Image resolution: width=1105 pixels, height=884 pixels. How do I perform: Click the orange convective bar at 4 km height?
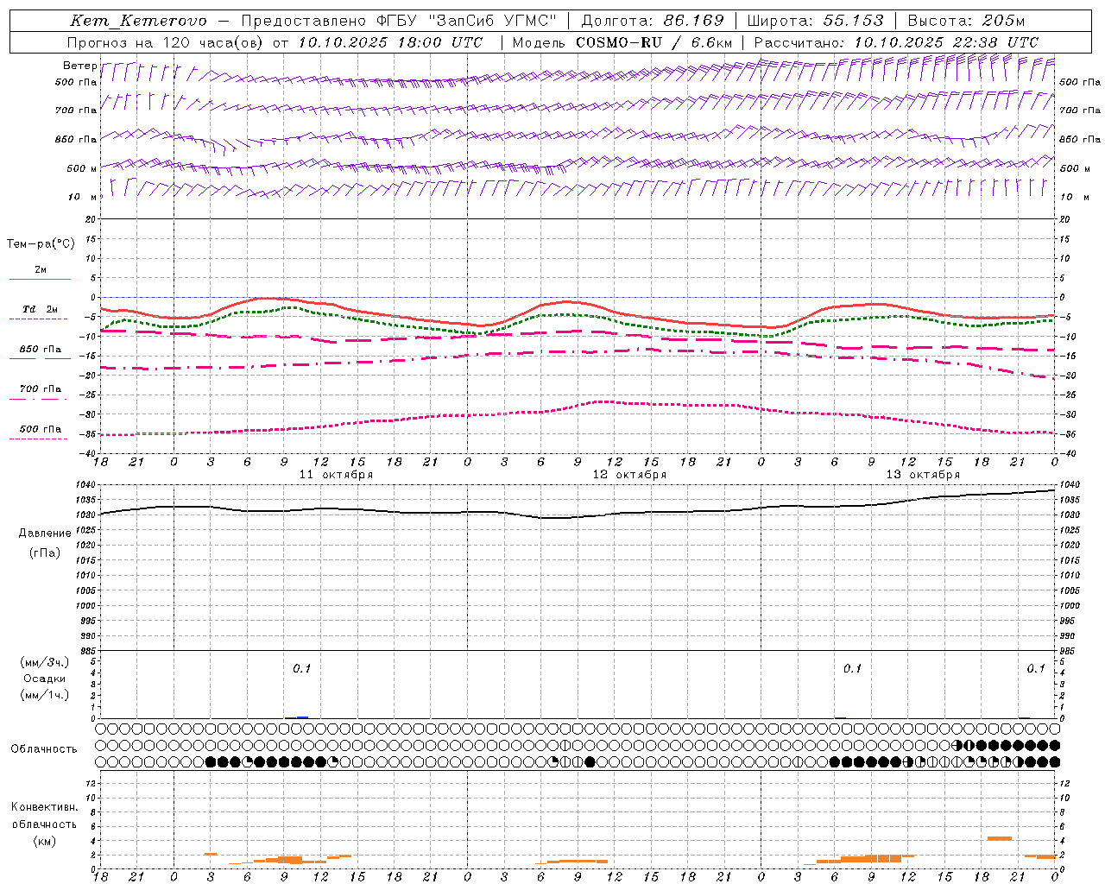[x=1000, y=838]
